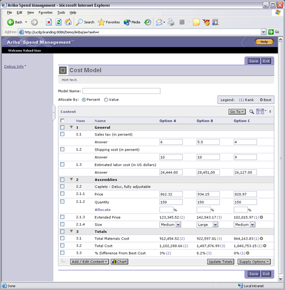
Task: Click the top Save button
Action: point(253,61)
